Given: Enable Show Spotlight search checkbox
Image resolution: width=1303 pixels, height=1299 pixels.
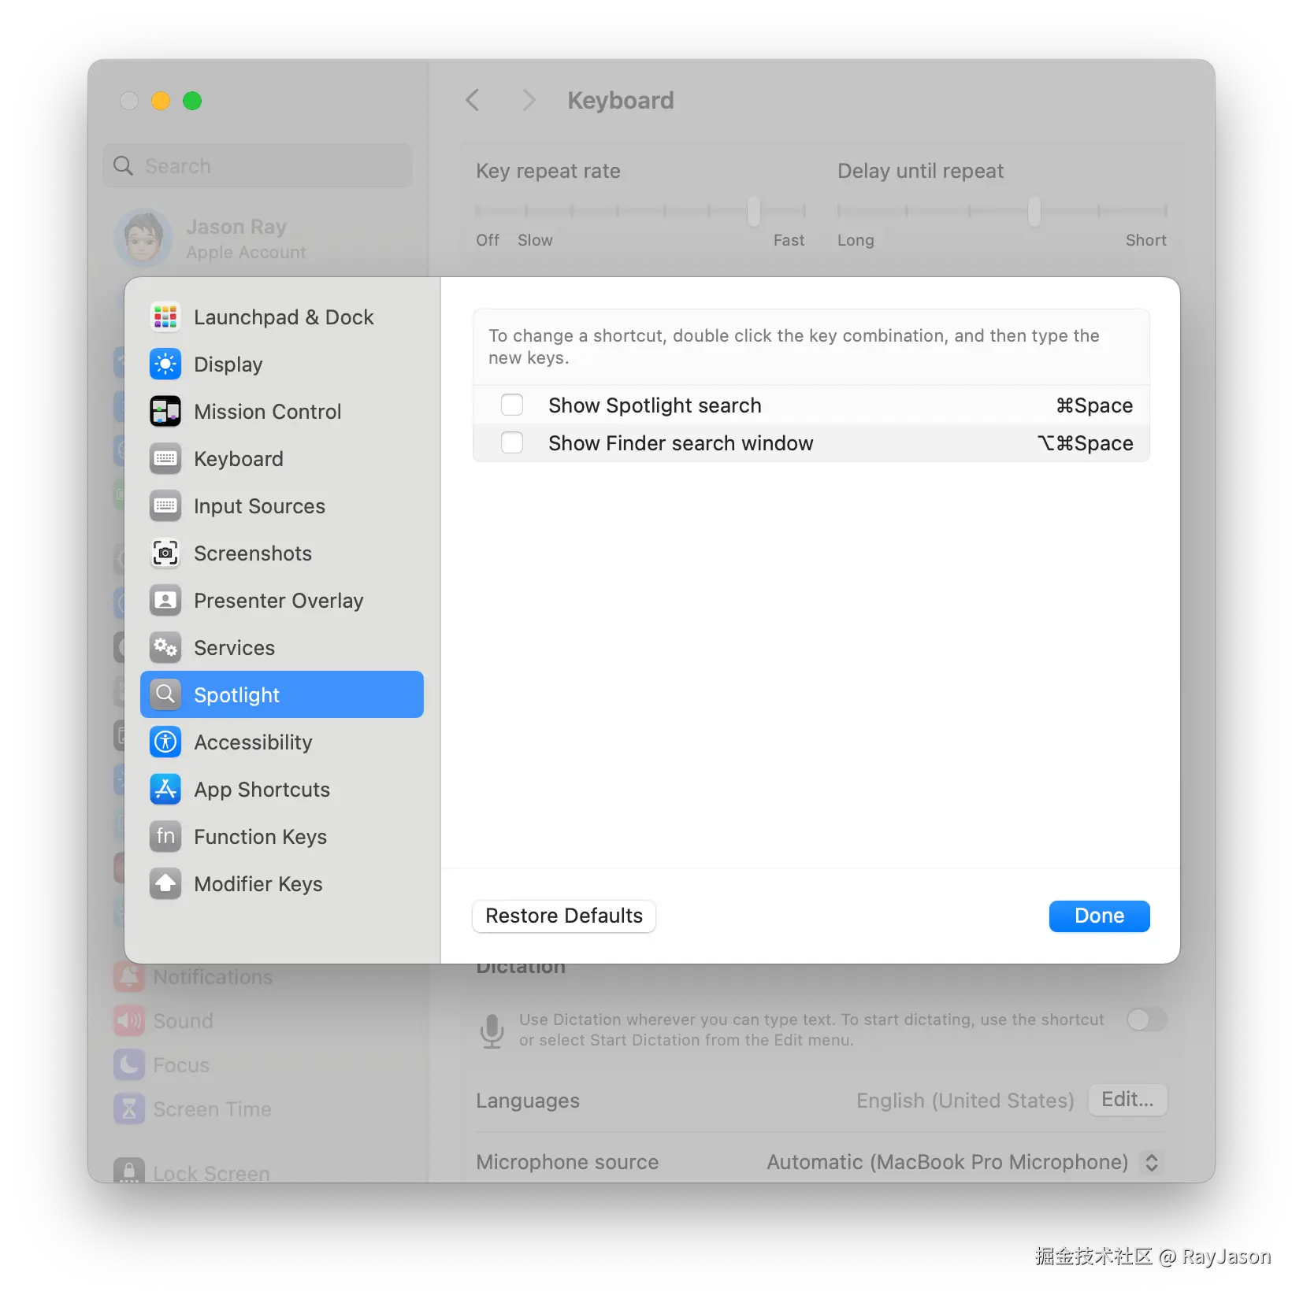Looking at the screenshot, I should 512,405.
